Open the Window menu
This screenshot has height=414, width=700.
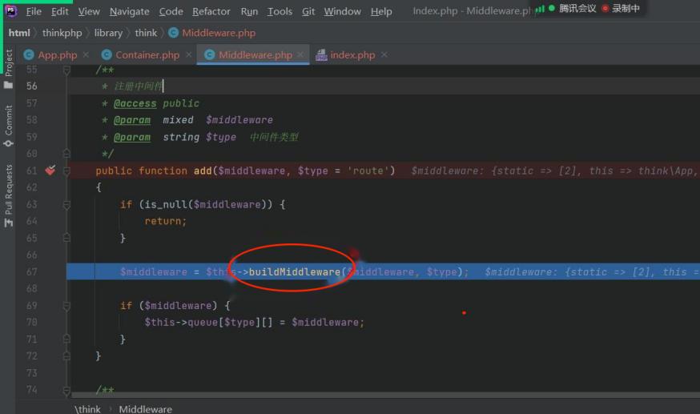pyautogui.click(x=343, y=11)
